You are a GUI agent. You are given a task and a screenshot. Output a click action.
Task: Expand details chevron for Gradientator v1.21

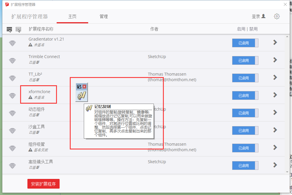tap(275, 42)
